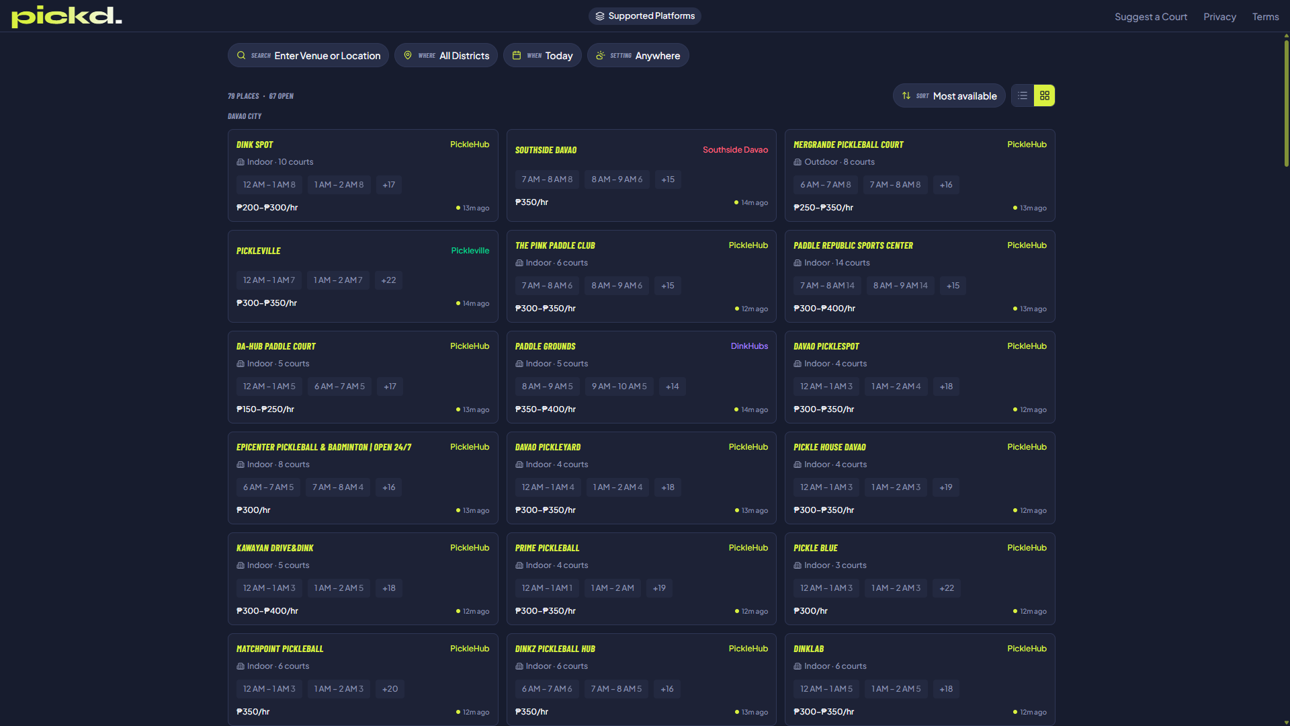Expand +15 more slots on Southside Davao
Image resolution: width=1290 pixels, height=726 pixels.
[x=668, y=179]
